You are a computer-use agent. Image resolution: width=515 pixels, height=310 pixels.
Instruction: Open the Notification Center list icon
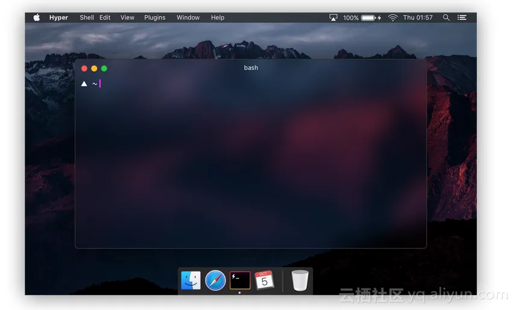coord(462,17)
